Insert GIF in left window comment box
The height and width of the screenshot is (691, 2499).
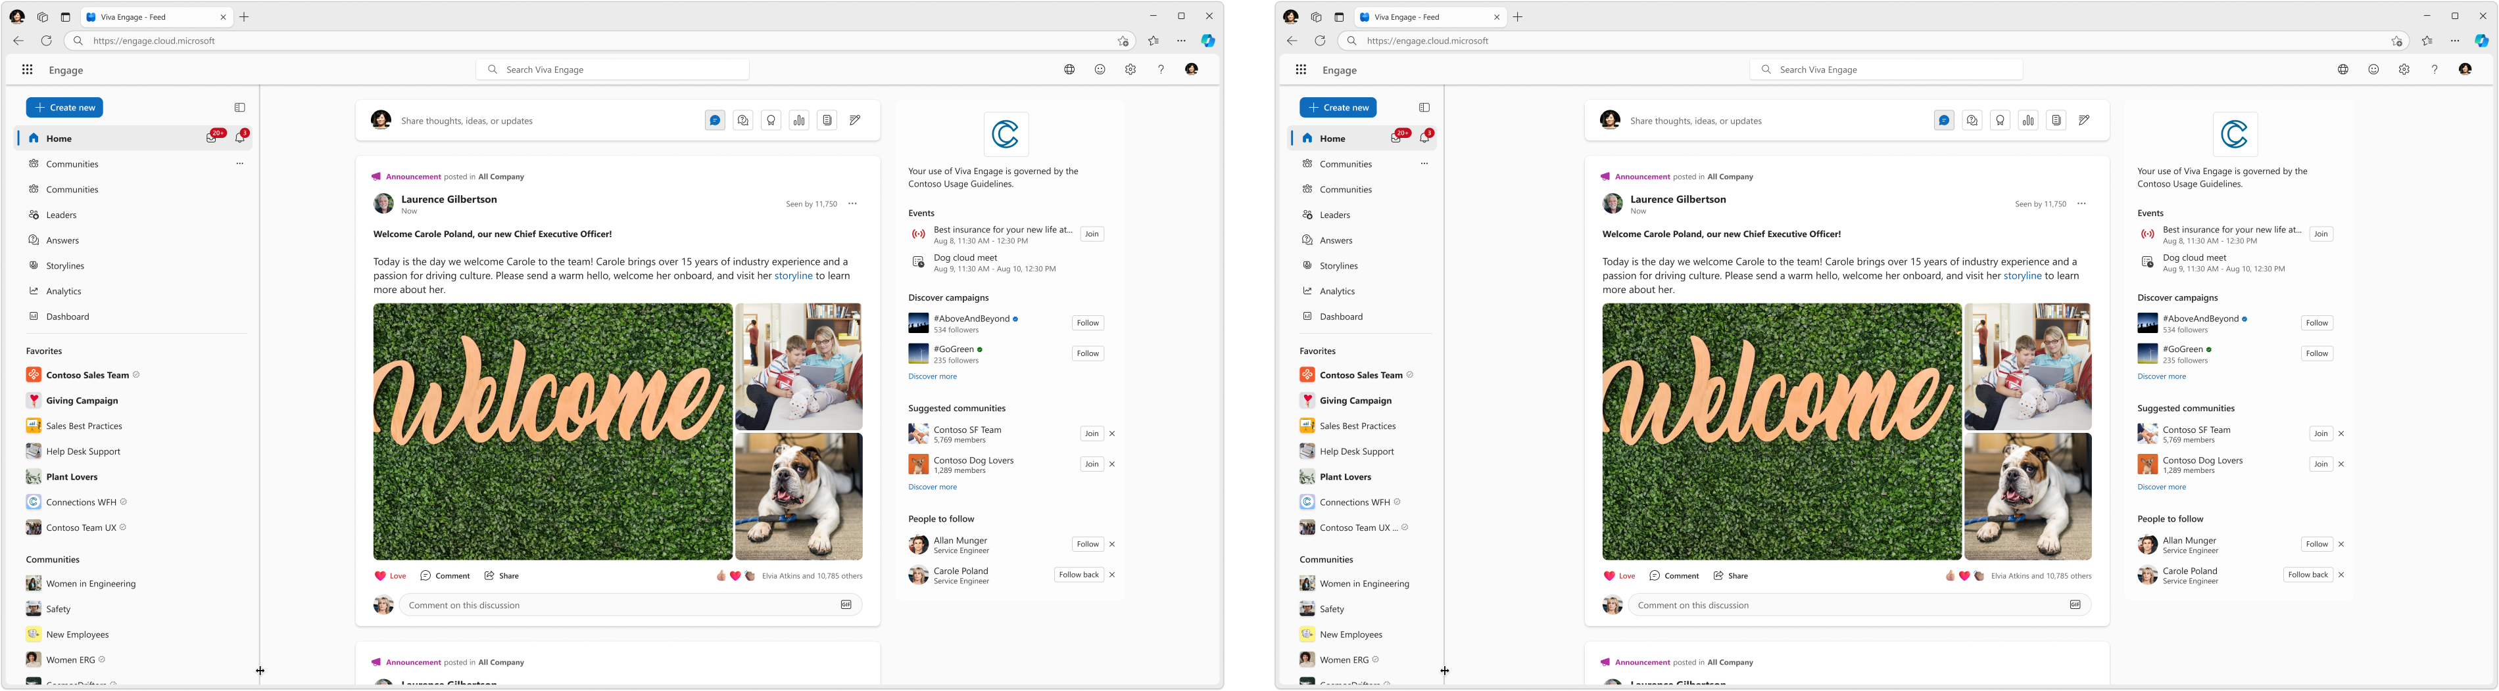pyautogui.click(x=846, y=605)
